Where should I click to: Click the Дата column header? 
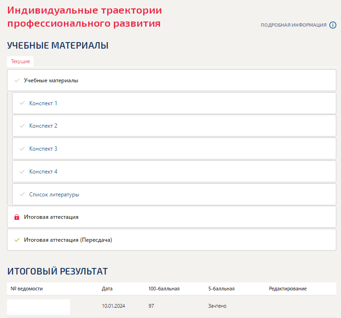click(x=107, y=289)
